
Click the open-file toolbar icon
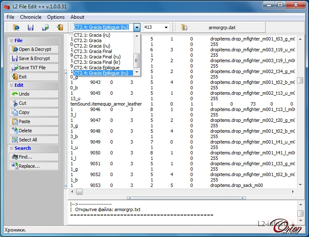click(x=16, y=28)
